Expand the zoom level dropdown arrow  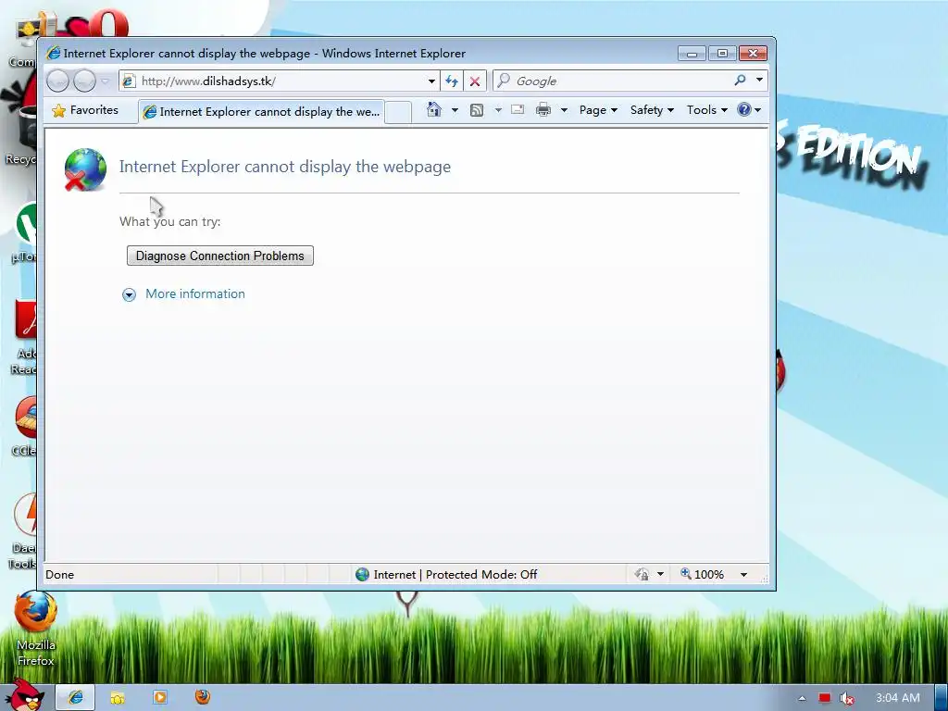point(743,574)
